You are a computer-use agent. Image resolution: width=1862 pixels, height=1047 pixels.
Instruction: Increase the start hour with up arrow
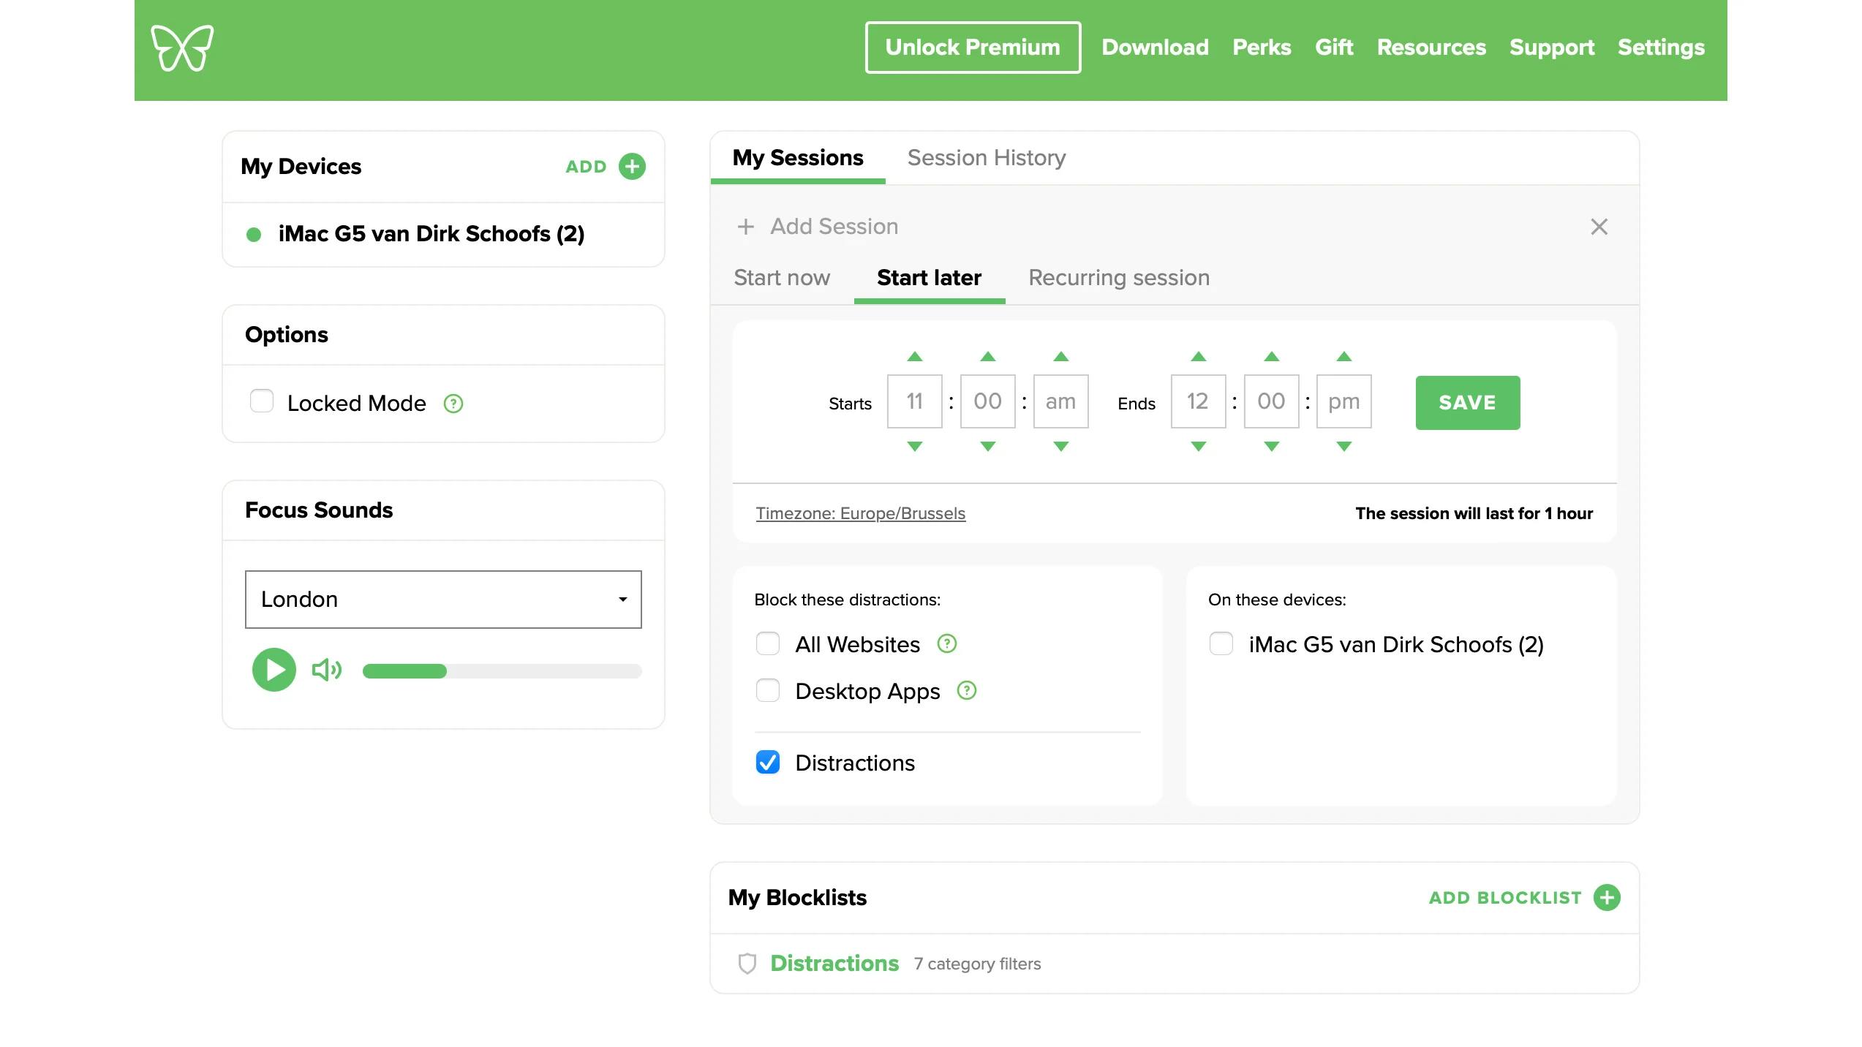tap(914, 357)
